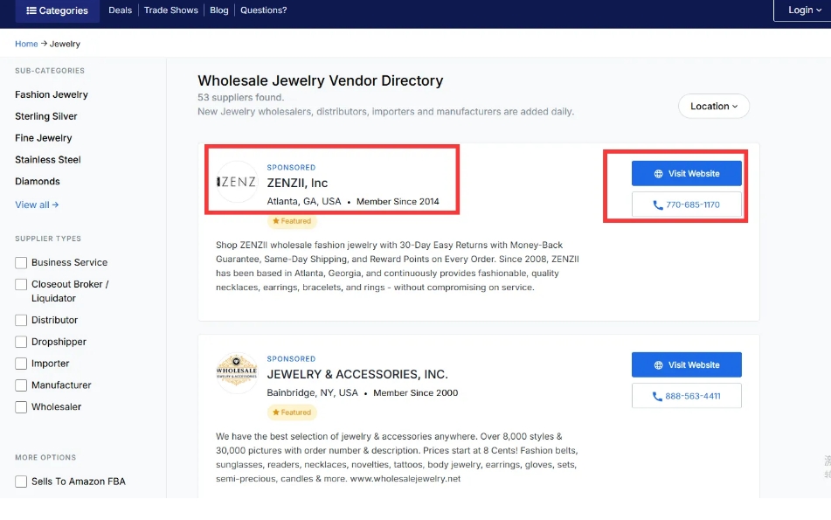Click Visit Website for ZENZII
The width and height of the screenshot is (831, 520).
[686, 173]
